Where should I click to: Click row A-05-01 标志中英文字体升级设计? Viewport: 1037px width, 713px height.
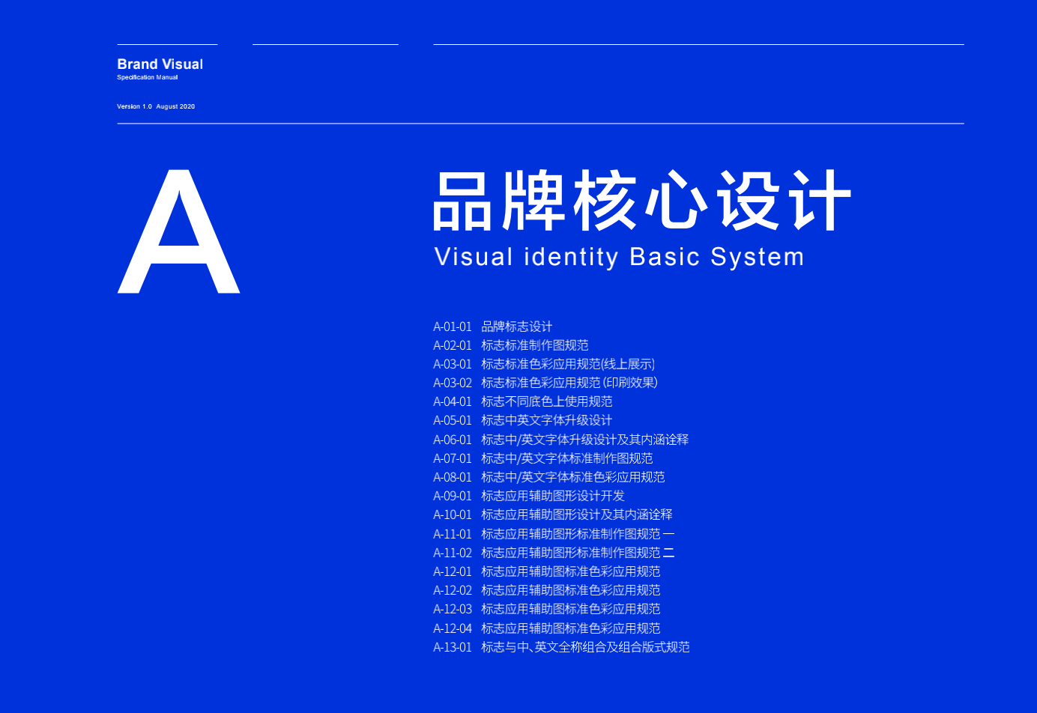pos(523,420)
